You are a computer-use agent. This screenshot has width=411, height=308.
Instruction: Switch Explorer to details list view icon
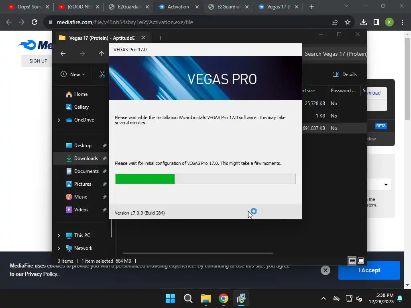[x=352, y=261]
